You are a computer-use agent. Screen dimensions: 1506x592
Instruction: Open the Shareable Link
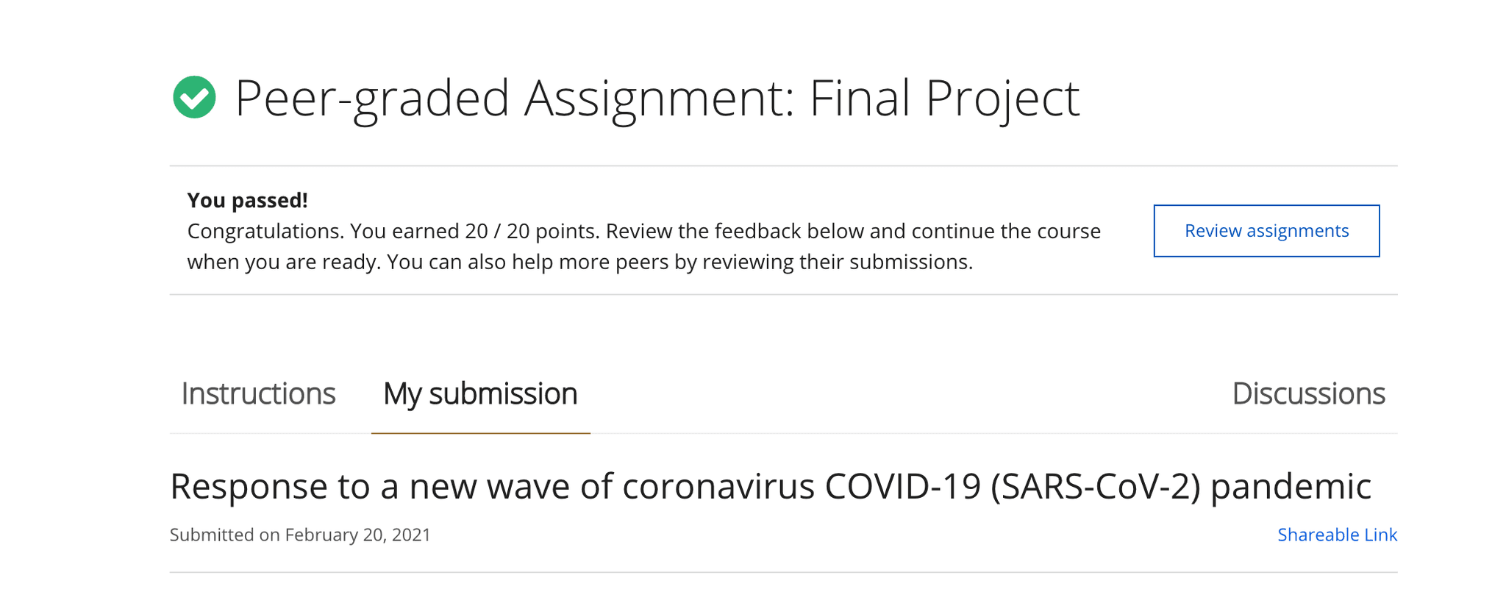(1337, 535)
